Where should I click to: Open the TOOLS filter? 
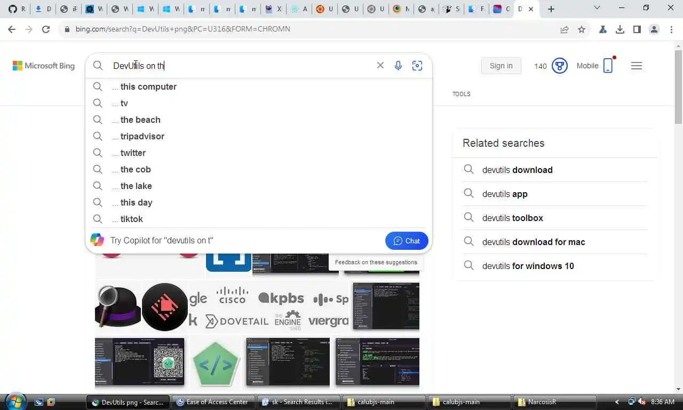(x=462, y=94)
